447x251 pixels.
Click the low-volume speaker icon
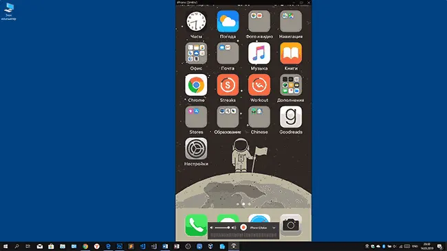212,228
